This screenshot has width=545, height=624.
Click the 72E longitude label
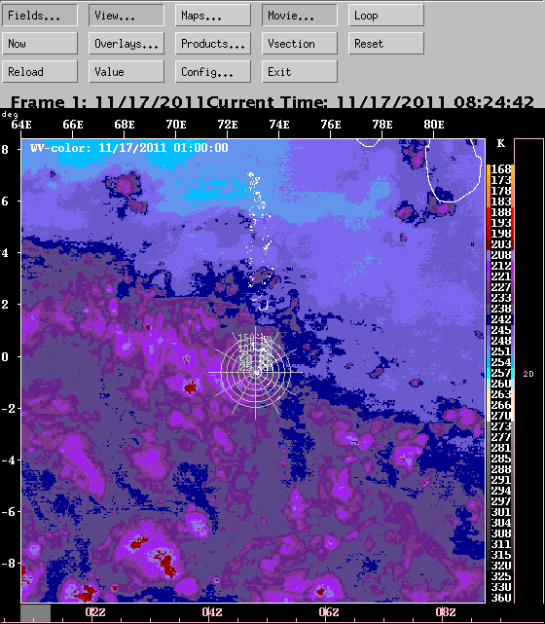tap(228, 125)
